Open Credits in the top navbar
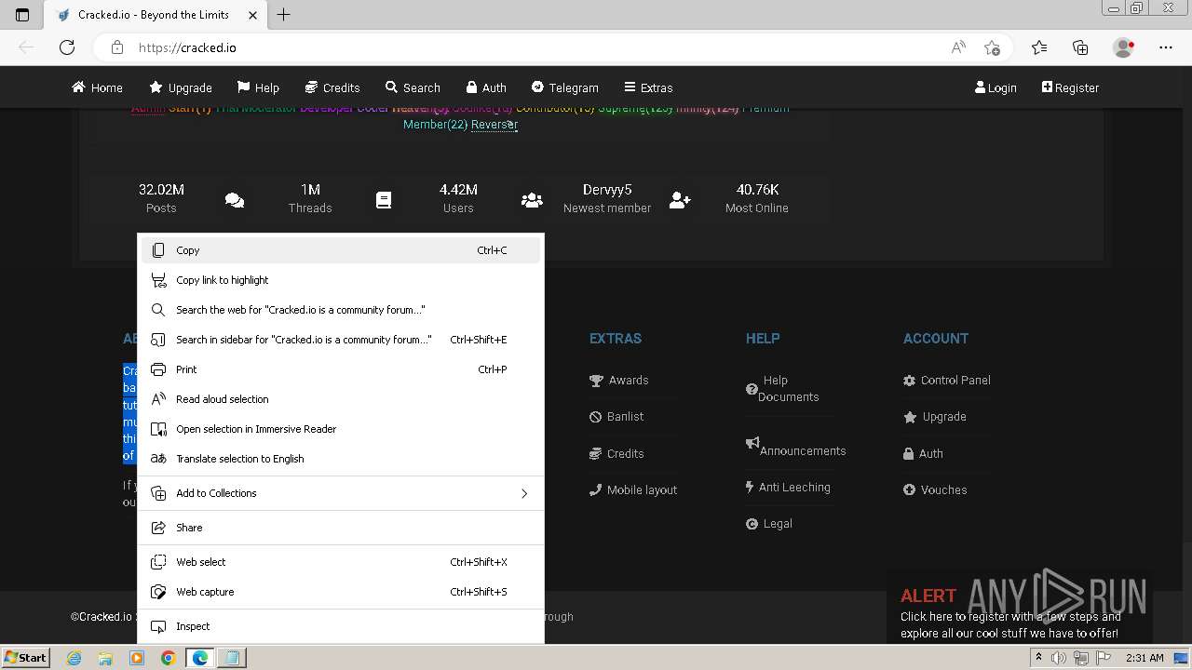Viewport: 1192px width, 670px height. (332, 87)
